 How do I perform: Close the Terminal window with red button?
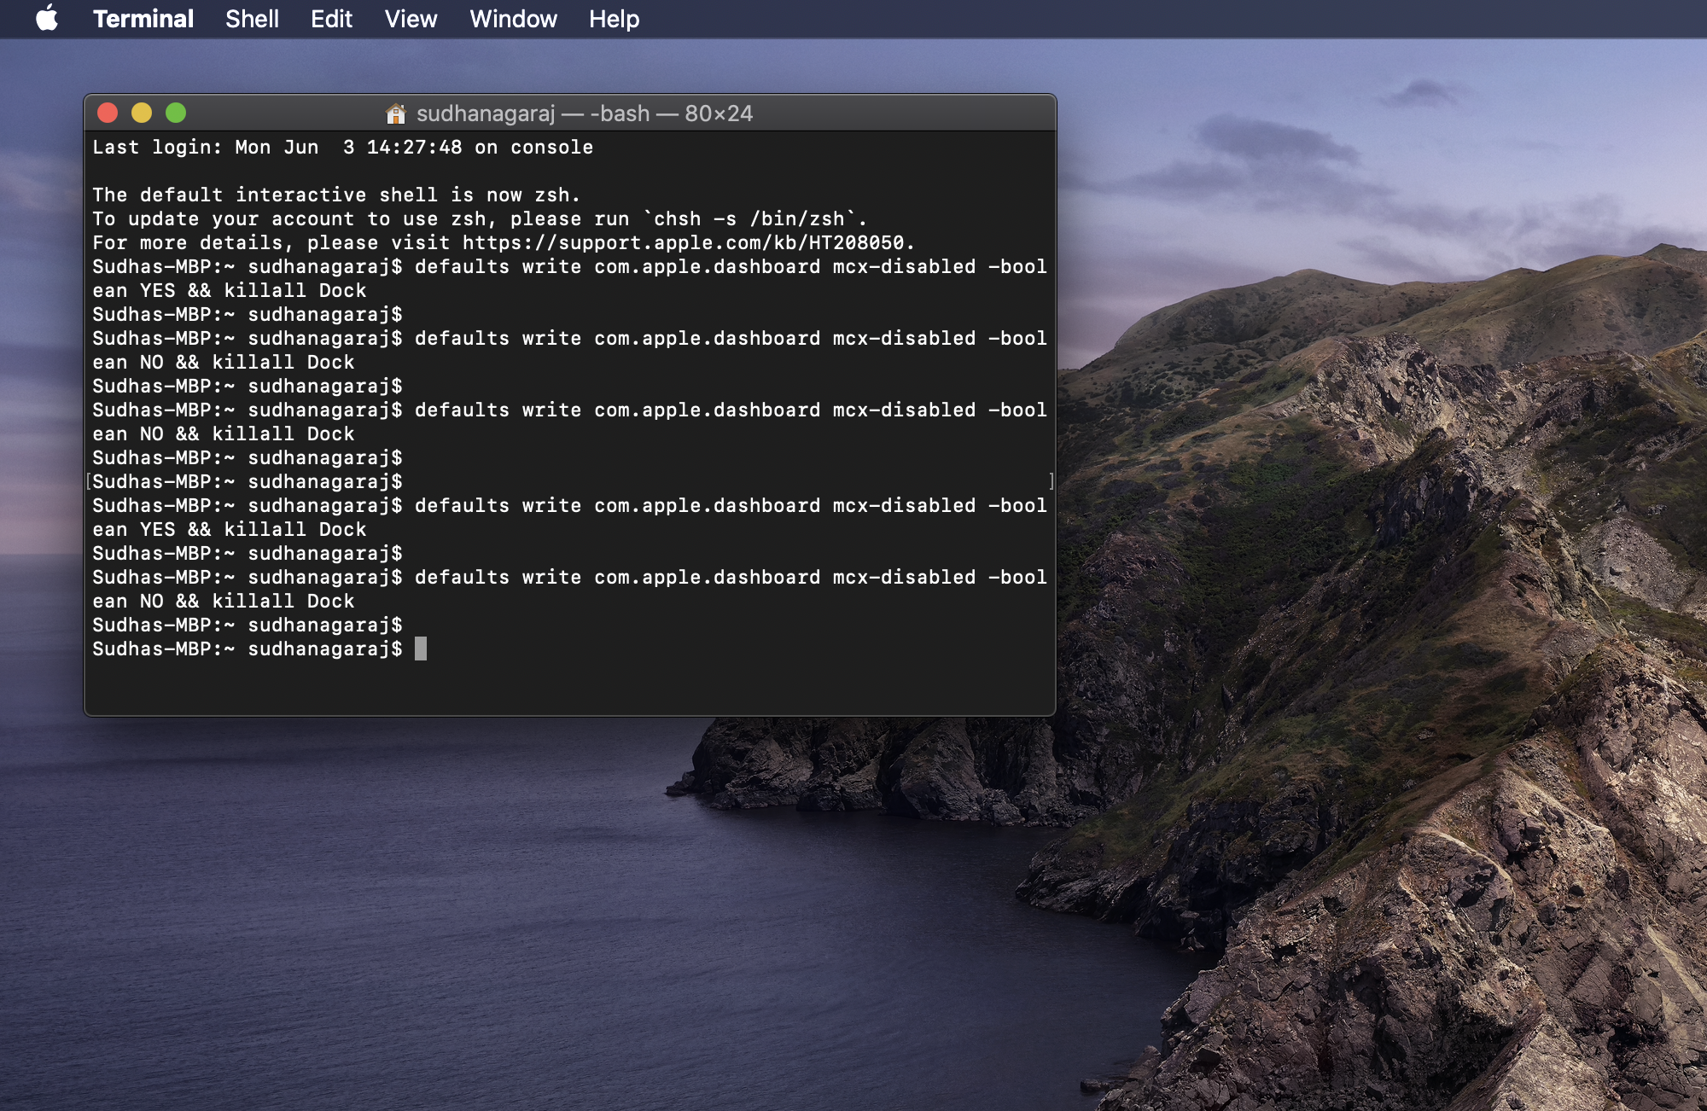click(108, 113)
